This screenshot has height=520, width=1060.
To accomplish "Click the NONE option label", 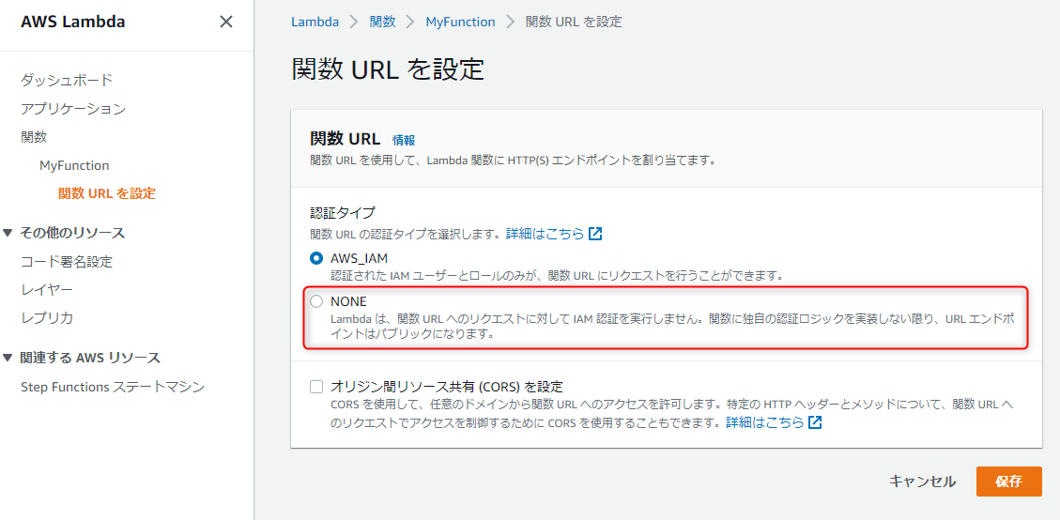I will coord(348,301).
